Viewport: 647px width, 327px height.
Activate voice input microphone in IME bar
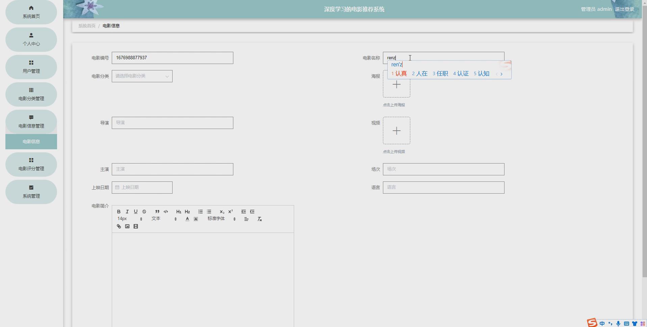tap(618, 324)
